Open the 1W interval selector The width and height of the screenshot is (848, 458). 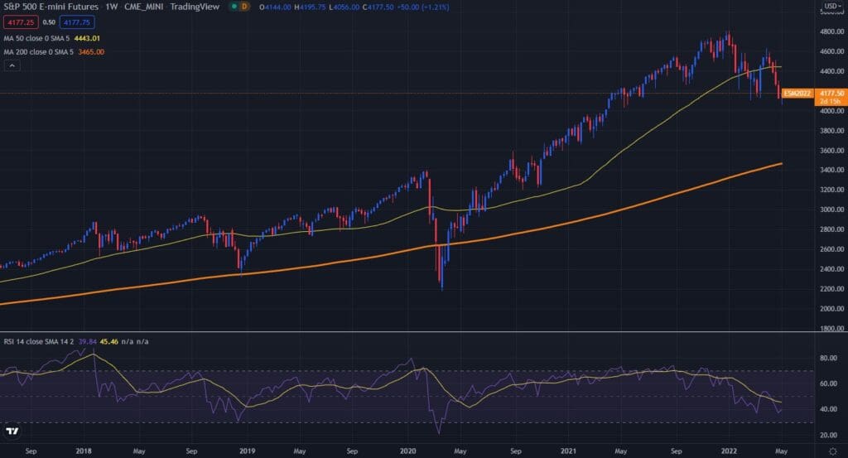109,7
